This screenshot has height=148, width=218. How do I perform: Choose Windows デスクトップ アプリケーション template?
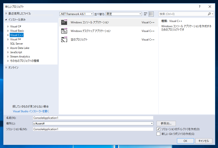108,31
